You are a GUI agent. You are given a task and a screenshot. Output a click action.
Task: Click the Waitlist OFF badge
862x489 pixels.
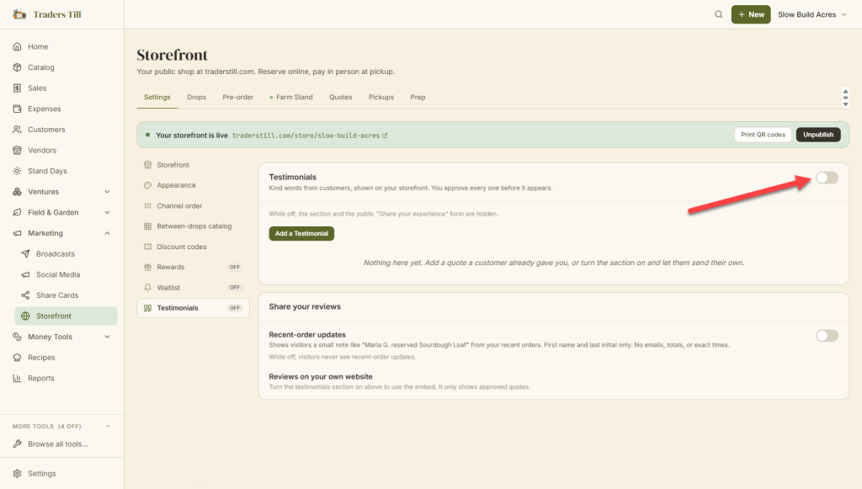click(x=235, y=287)
